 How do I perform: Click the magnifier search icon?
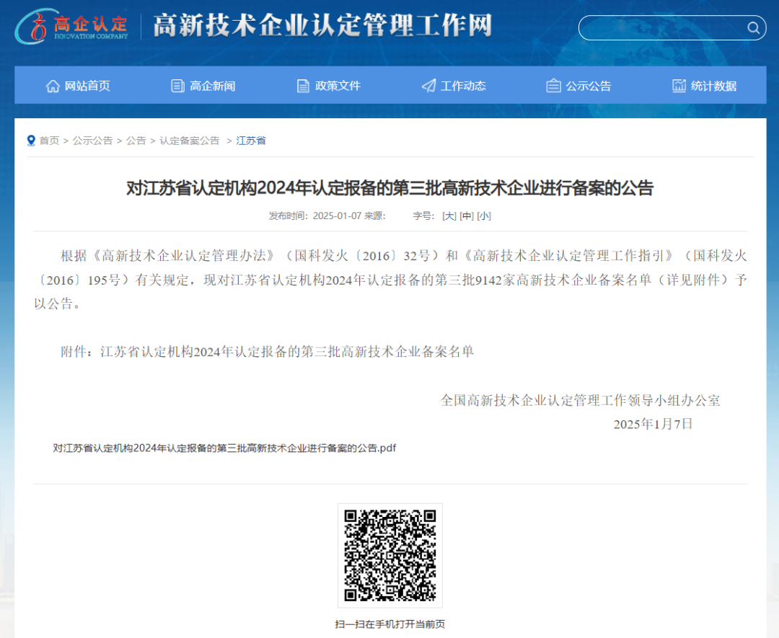(753, 27)
